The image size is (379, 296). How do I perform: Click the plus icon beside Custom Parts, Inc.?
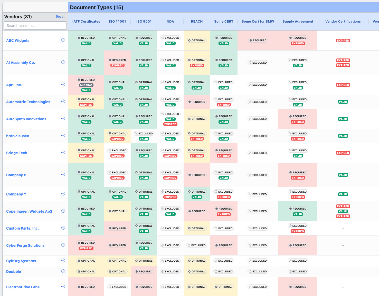click(x=63, y=228)
